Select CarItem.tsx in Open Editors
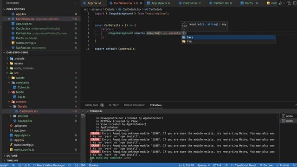Image resolution: width=297 pixels, height=167 pixels. [23, 33]
